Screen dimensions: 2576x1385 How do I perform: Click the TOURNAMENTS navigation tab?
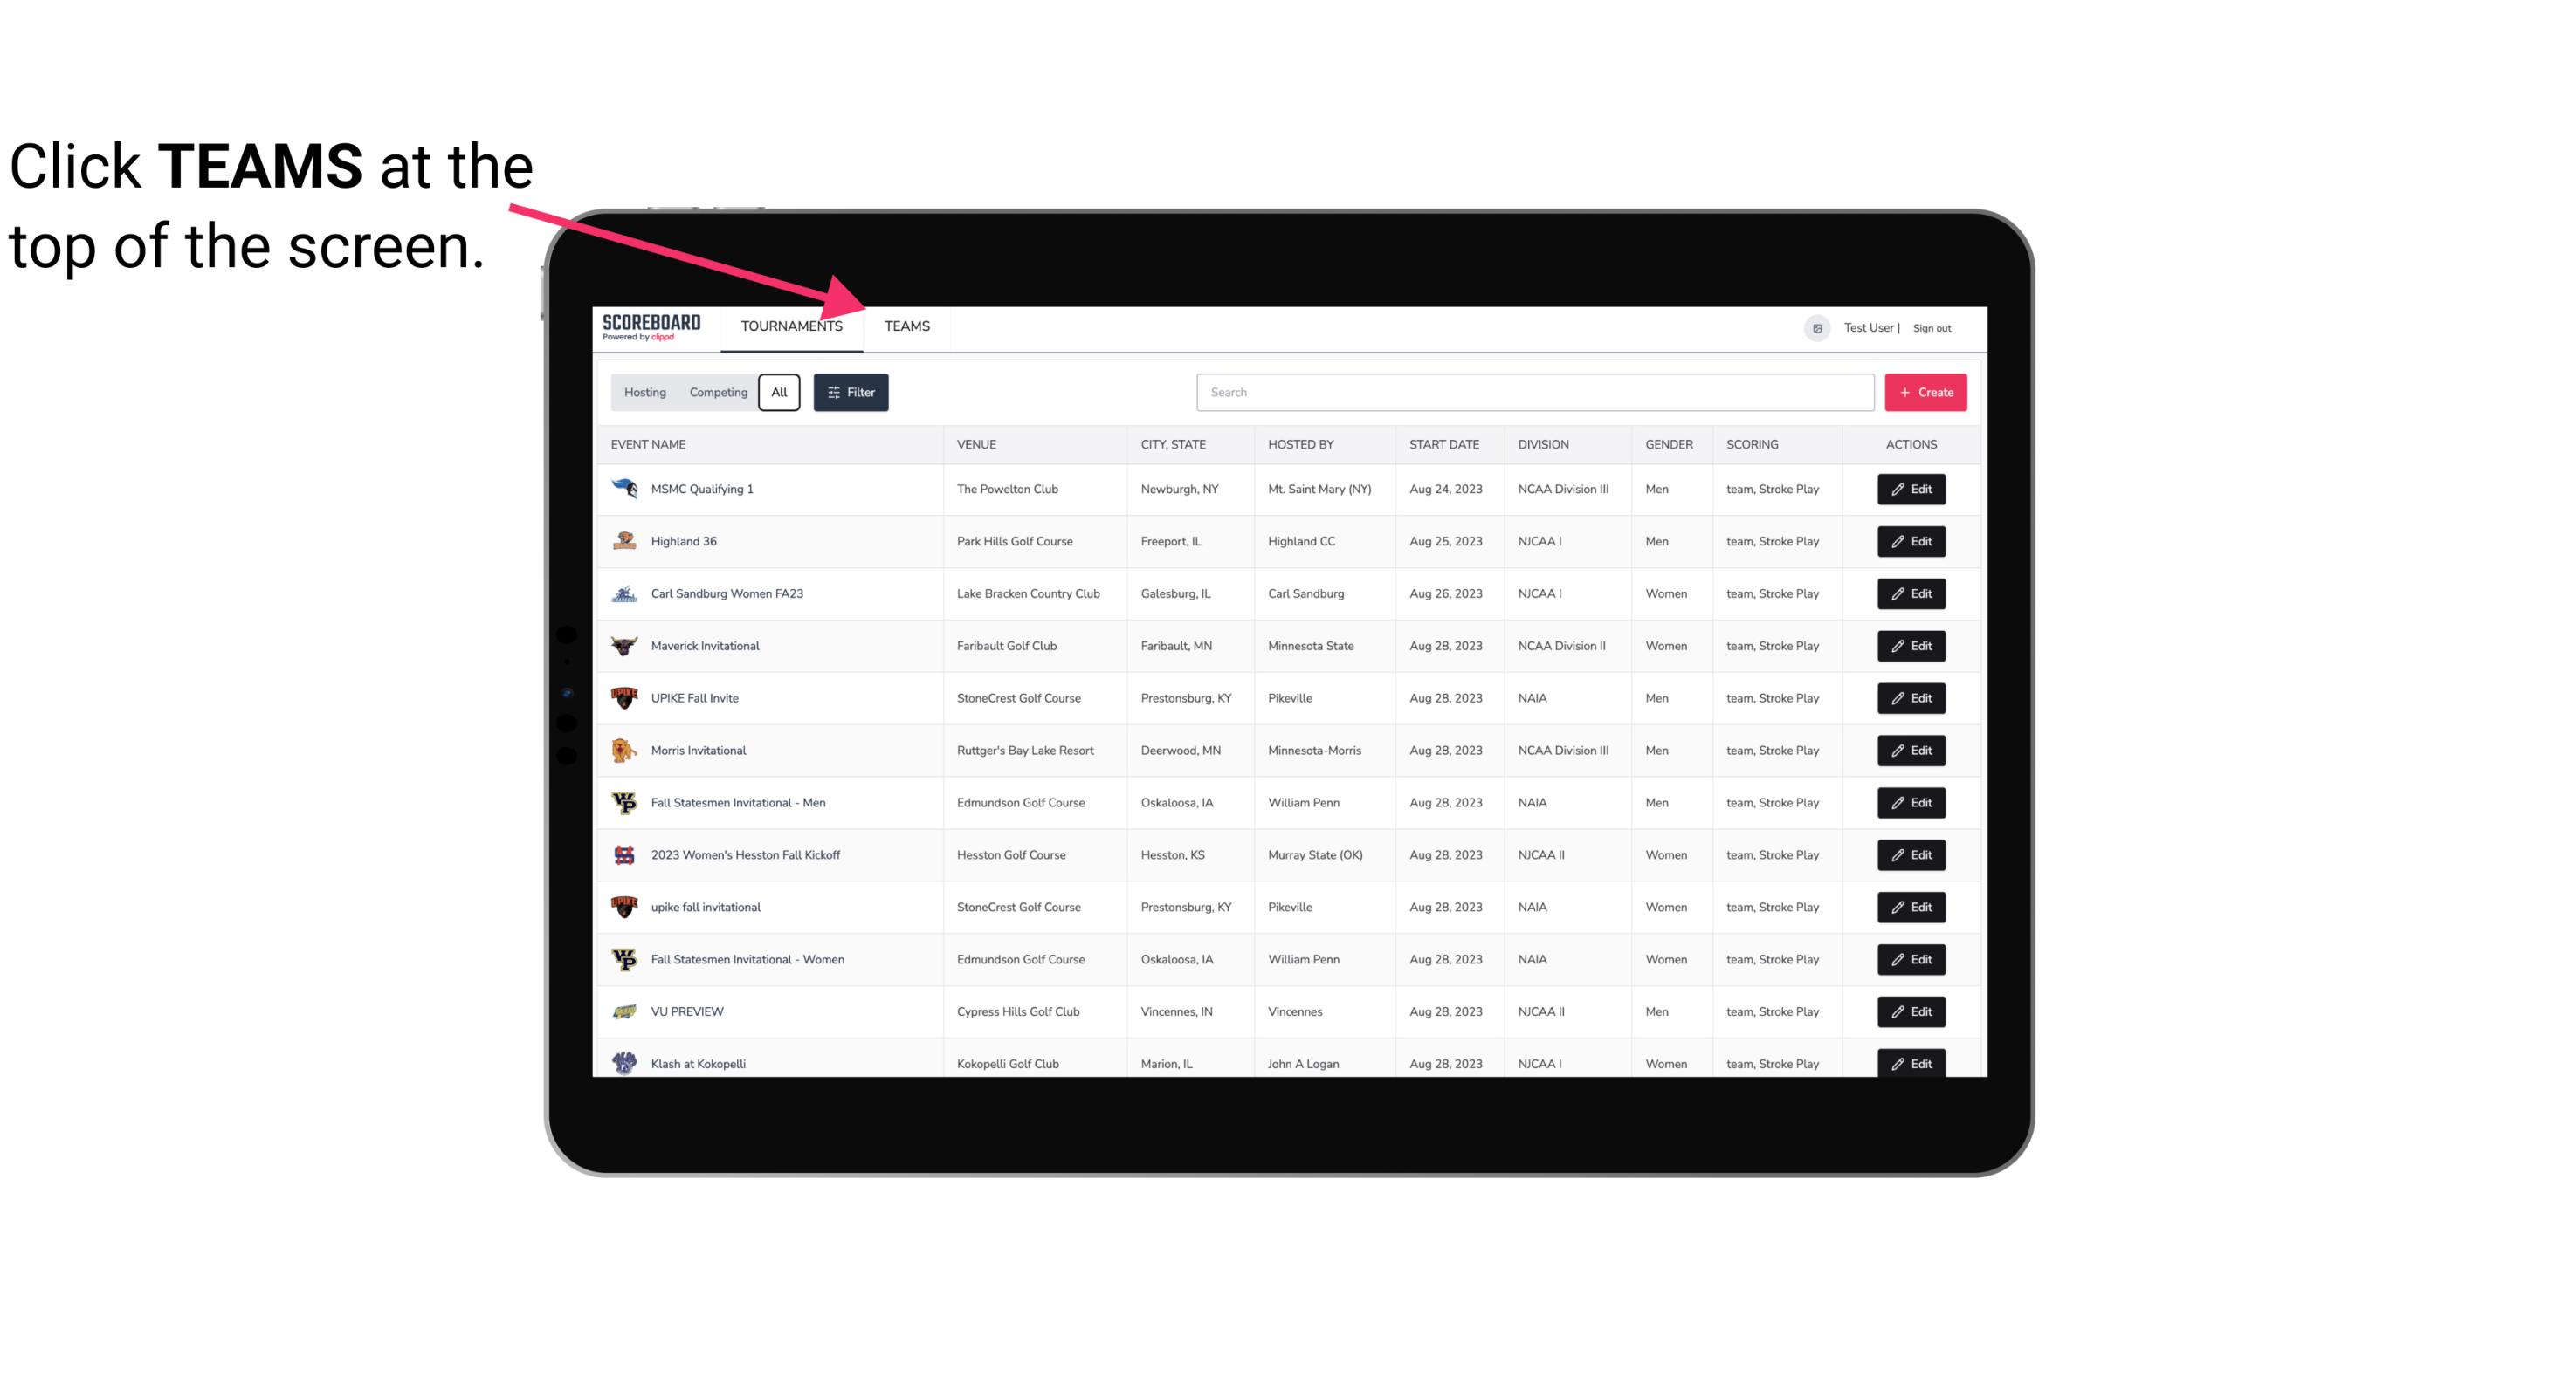click(790, 327)
